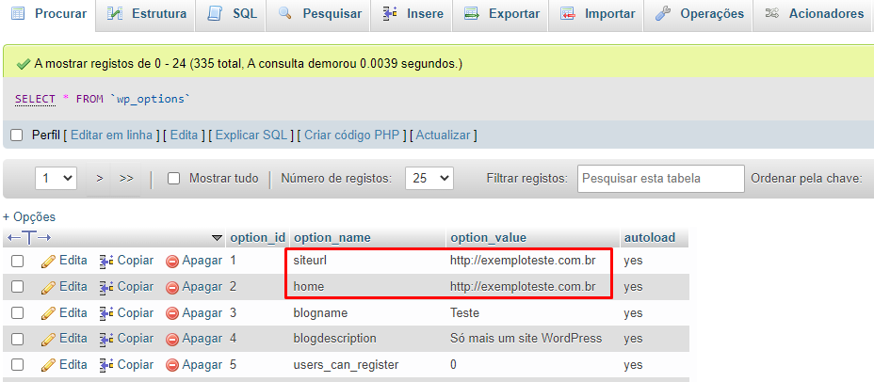
Task: Click the Insere tab icon
Action: pyautogui.click(x=390, y=13)
